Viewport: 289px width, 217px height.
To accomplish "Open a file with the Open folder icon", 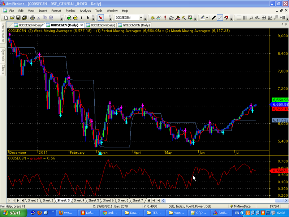I will [x=12, y=18].
